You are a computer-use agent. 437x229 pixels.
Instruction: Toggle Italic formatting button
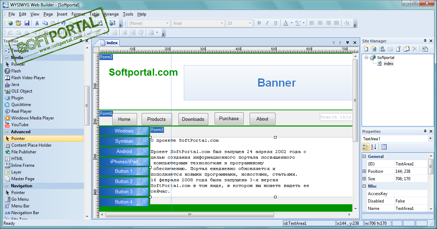(x=267, y=23)
